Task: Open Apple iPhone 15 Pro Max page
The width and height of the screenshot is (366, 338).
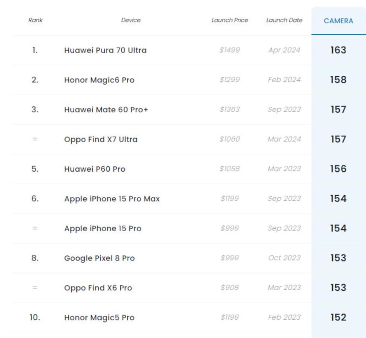Action: [112, 199]
